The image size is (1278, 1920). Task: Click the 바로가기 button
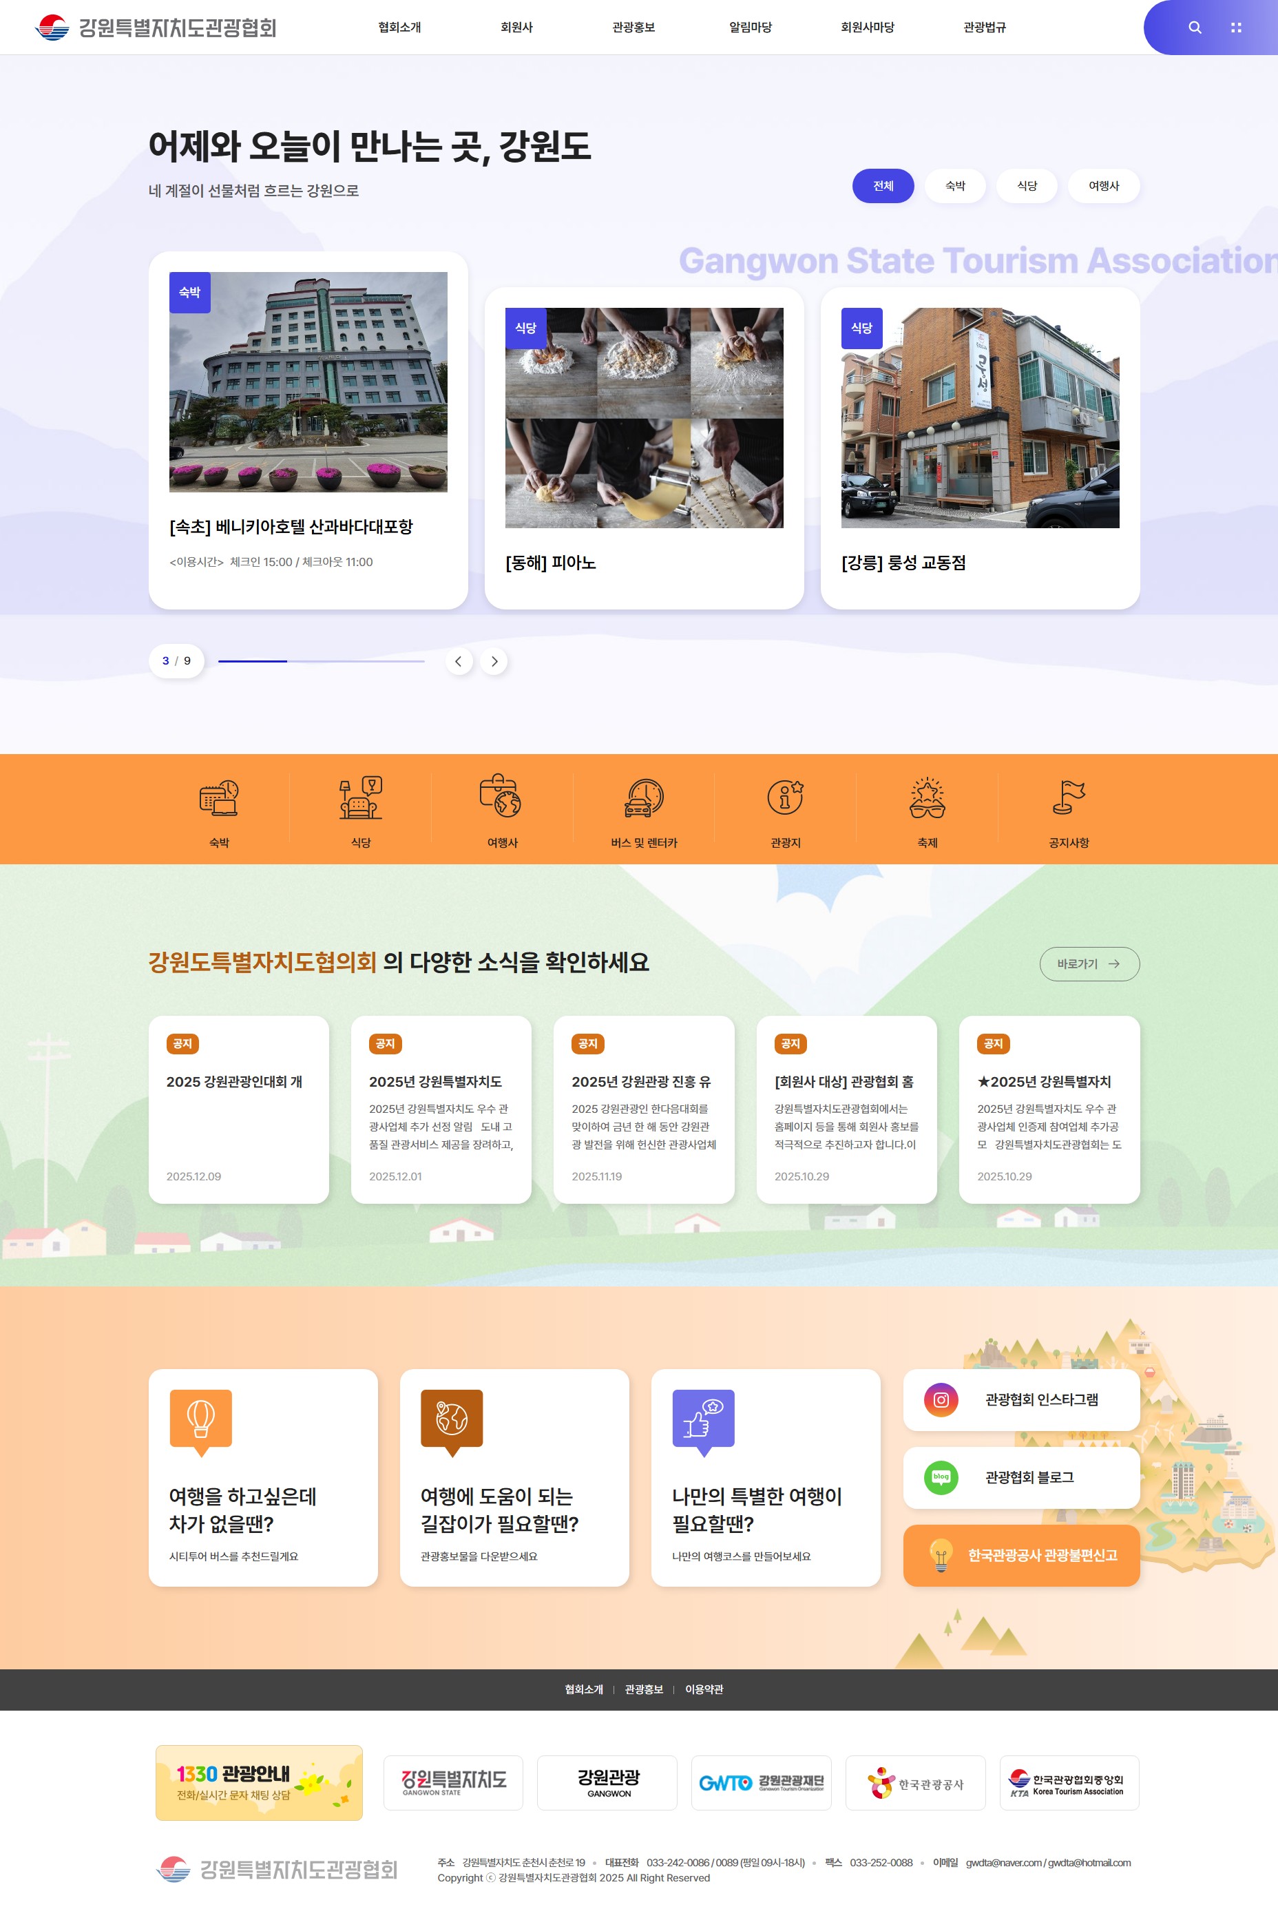point(1088,963)
